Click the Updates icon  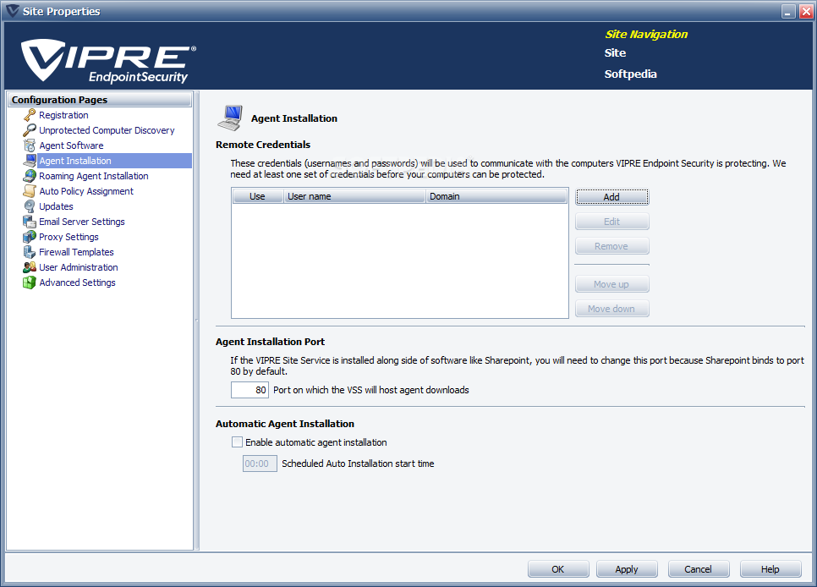pos(30,206)
